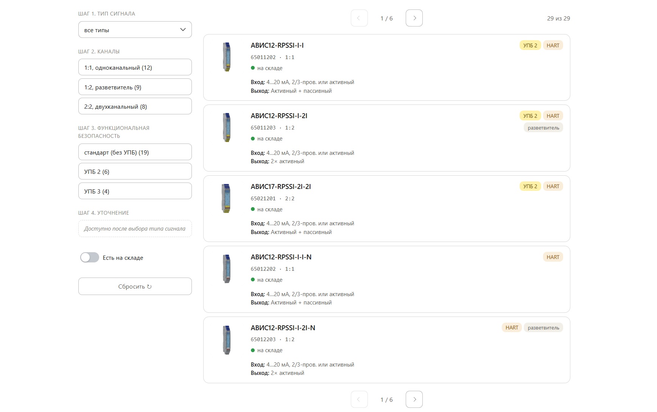657x412 pixels.
Task: Click bottom previous-page arrow
Action: coord(359,400)
